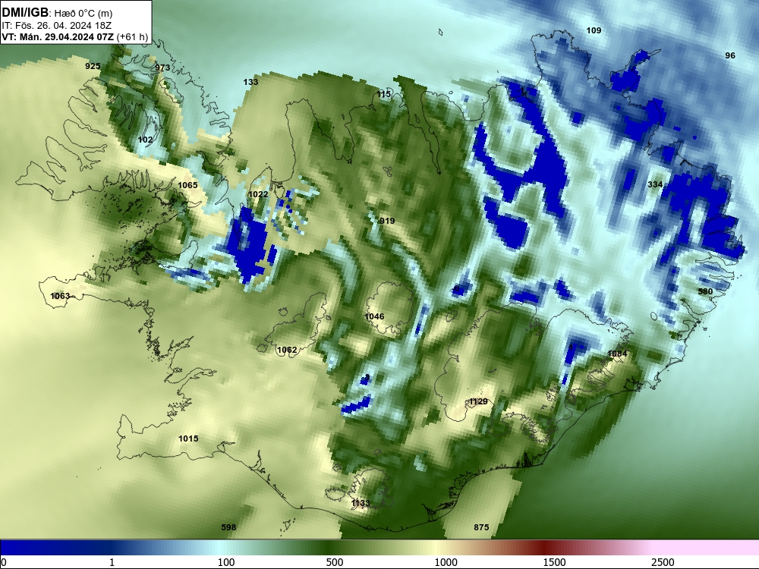Click the 109 value label
This screenshot has width=759, height=569.
pos(594,30)
